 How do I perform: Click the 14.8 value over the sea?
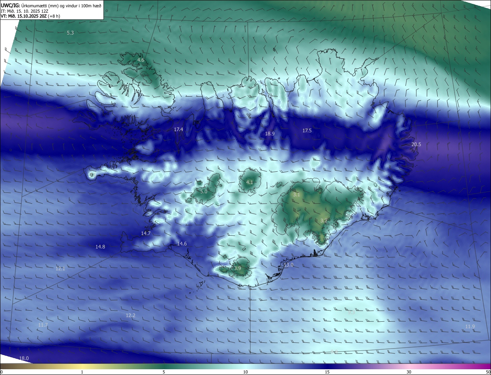pos(100,247)
